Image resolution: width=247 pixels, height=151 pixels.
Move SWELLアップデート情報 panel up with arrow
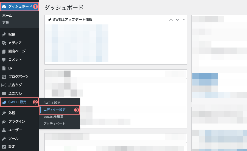click(x=171, y=20)
